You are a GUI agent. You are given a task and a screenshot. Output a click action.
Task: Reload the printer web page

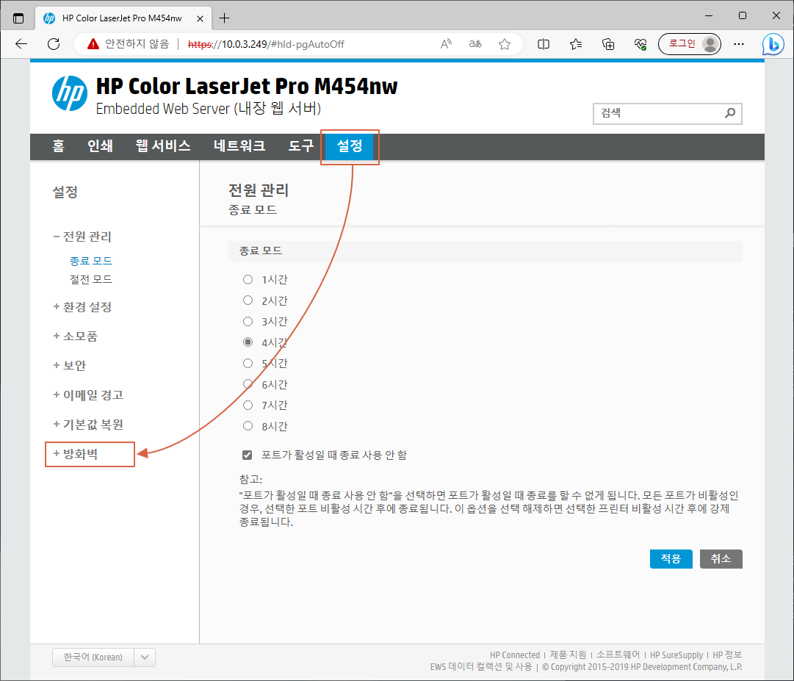click(x=54, y=44)
